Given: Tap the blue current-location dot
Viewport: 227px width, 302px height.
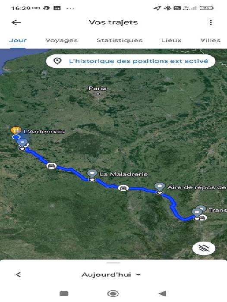Looking at the screenshot, I should 16,137.
